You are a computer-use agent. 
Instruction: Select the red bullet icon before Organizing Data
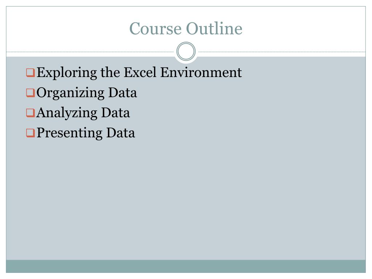click(x=31, y=93)
